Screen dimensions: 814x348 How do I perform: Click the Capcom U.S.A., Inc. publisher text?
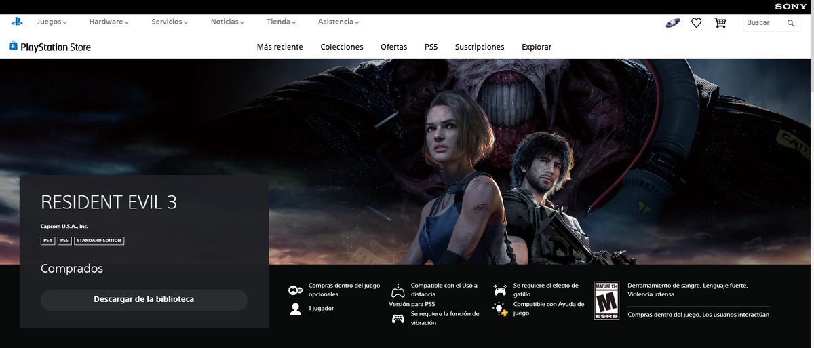click(64, 226)
